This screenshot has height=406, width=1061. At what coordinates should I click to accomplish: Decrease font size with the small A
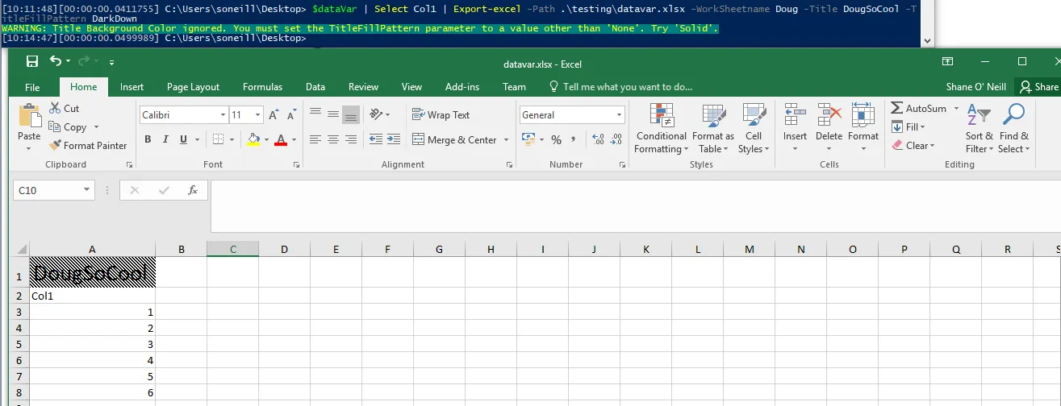[293, 115]
